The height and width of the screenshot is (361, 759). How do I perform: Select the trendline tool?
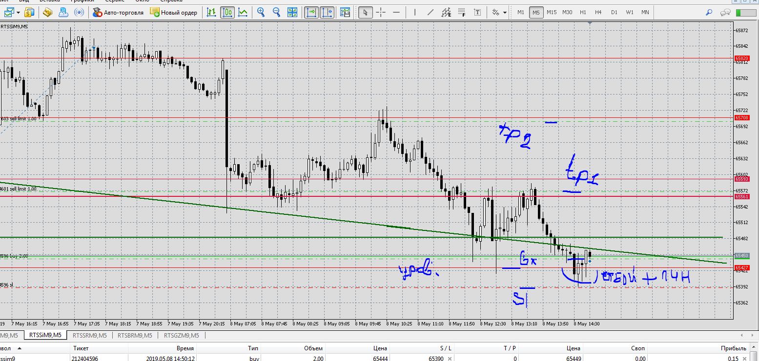click(430, 12)
